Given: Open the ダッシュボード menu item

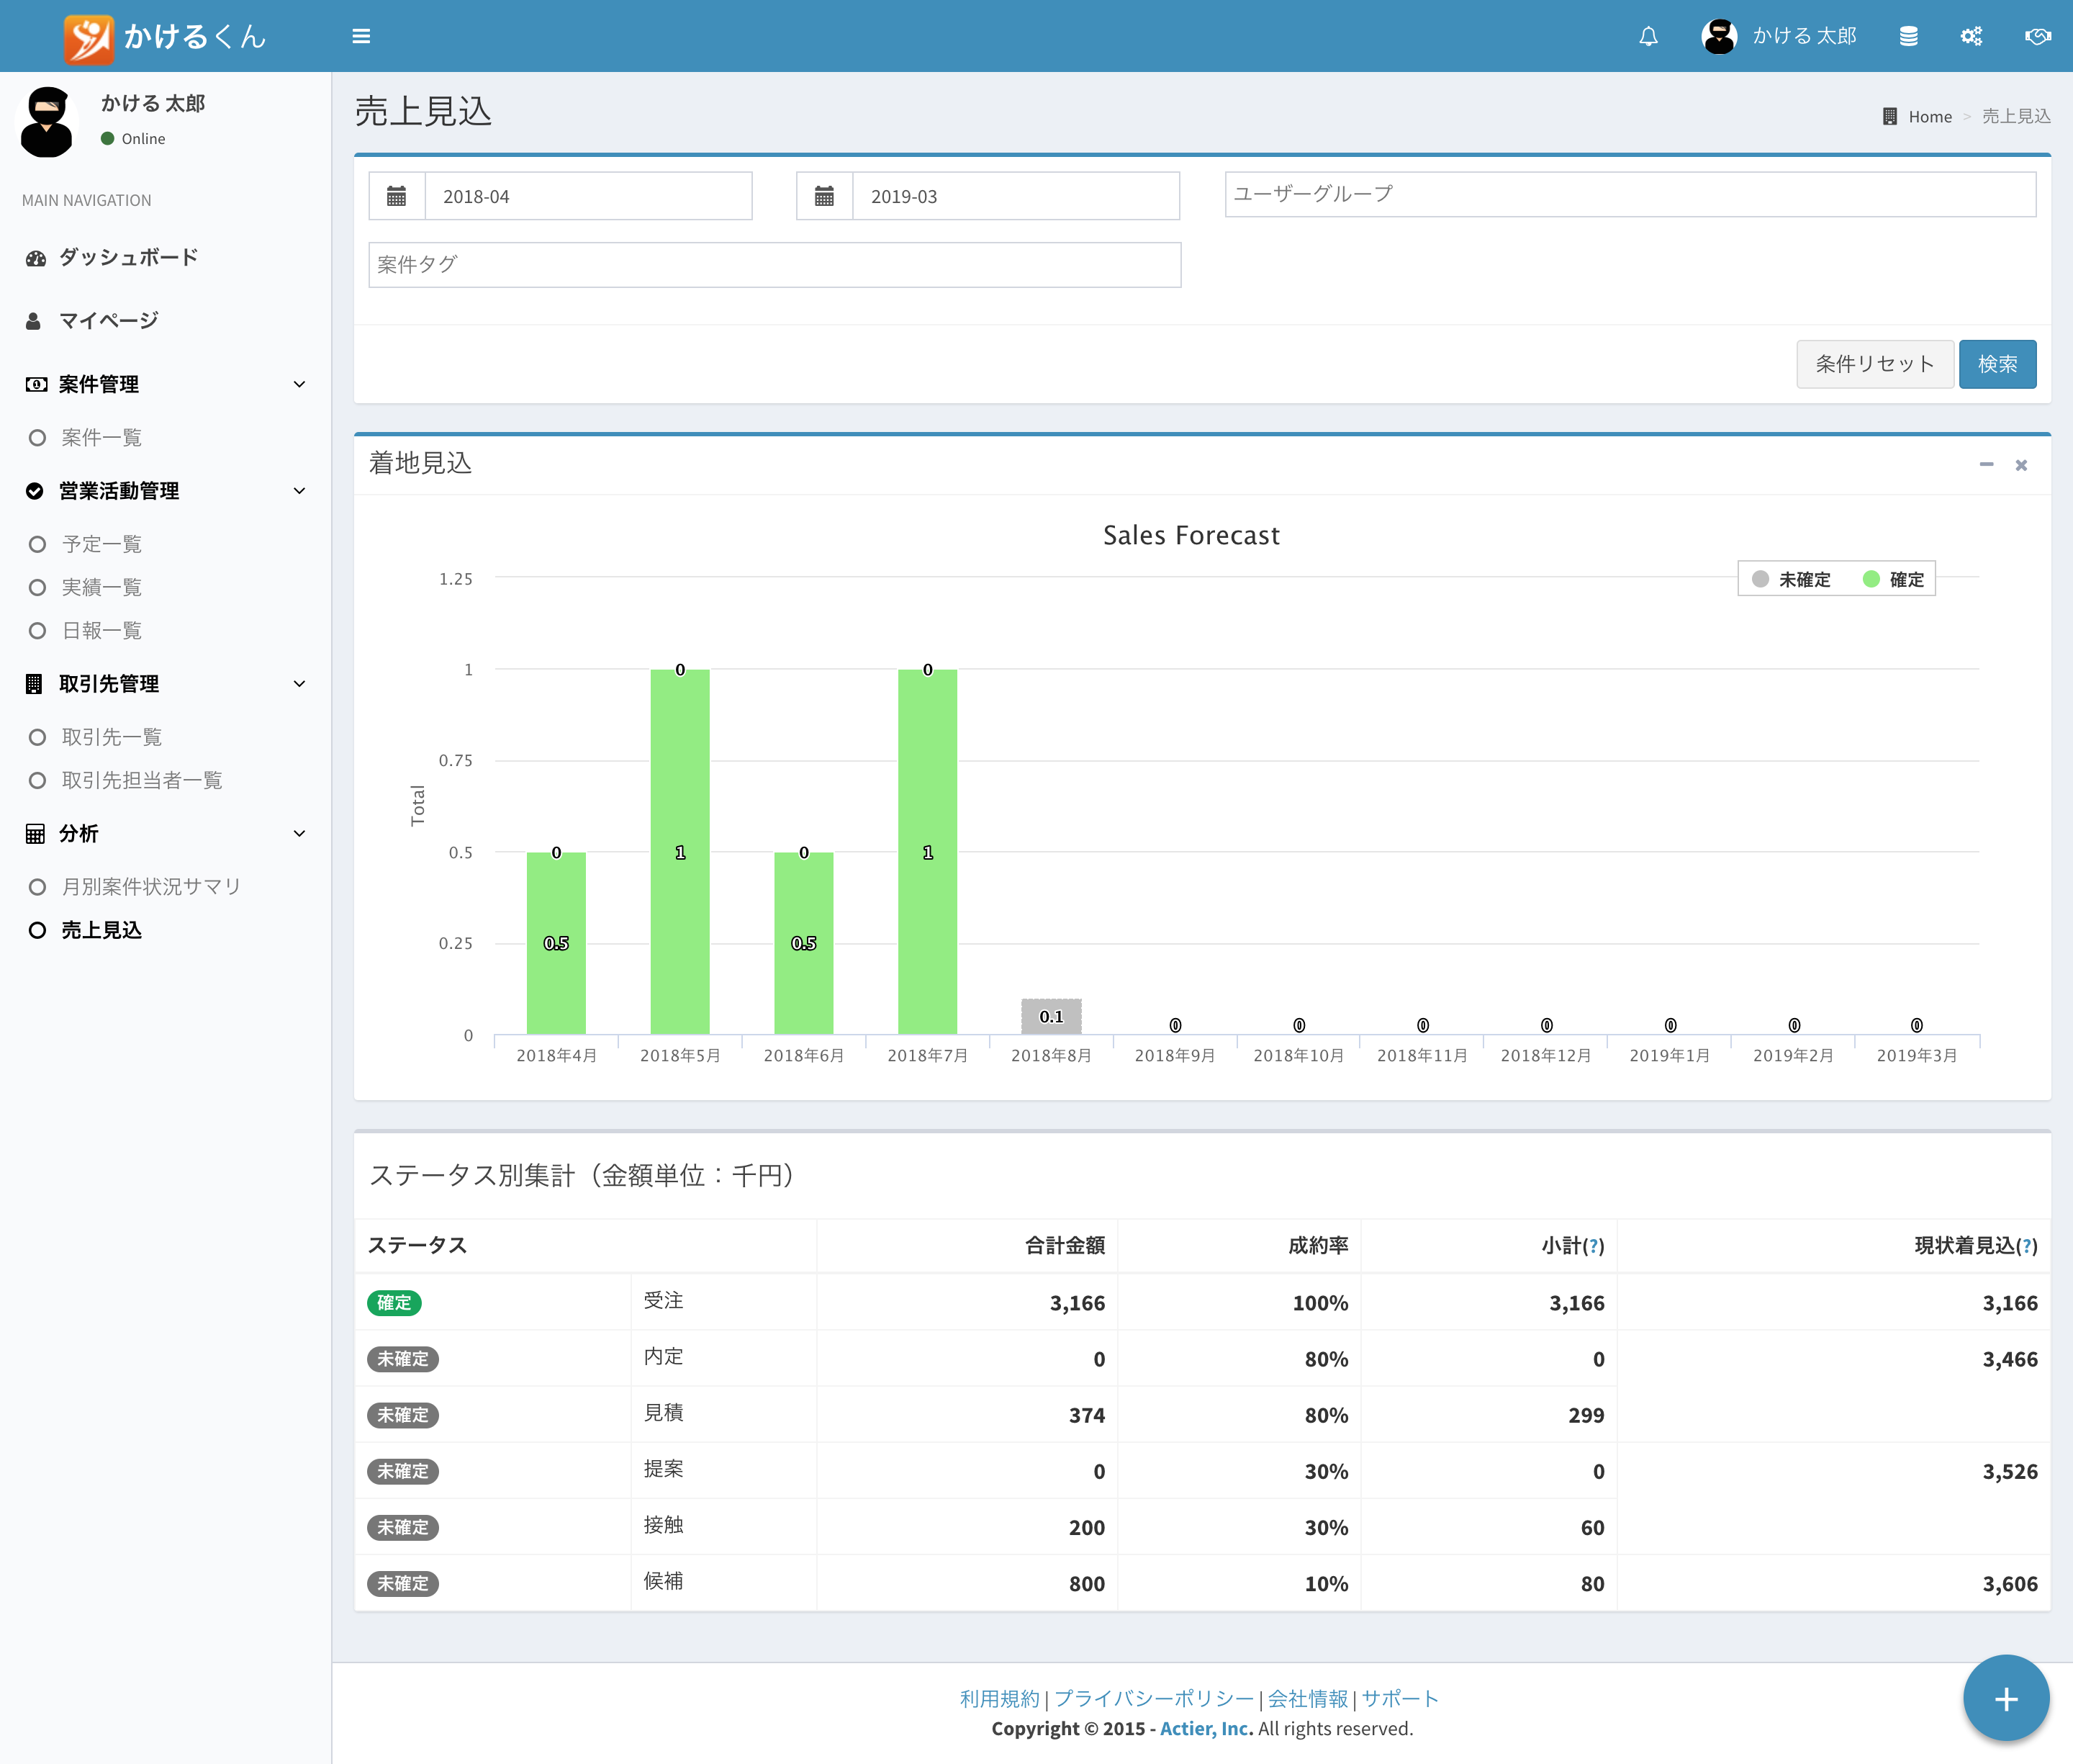Looking at the screenshot, I should (128, 257).
